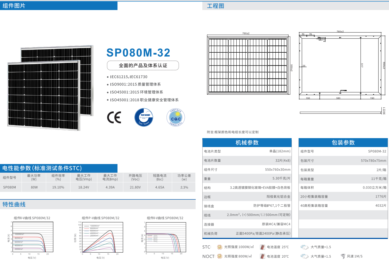Click the cloud icon in the STC row
This screenshot has height=264, width=389.
point(304,247)
